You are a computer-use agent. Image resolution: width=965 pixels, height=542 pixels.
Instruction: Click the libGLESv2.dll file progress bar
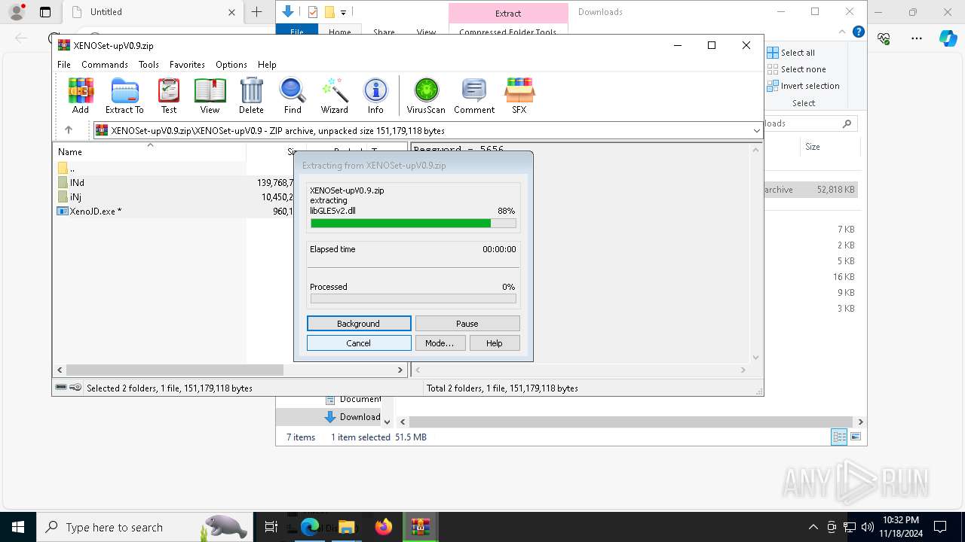click(413, 224)
